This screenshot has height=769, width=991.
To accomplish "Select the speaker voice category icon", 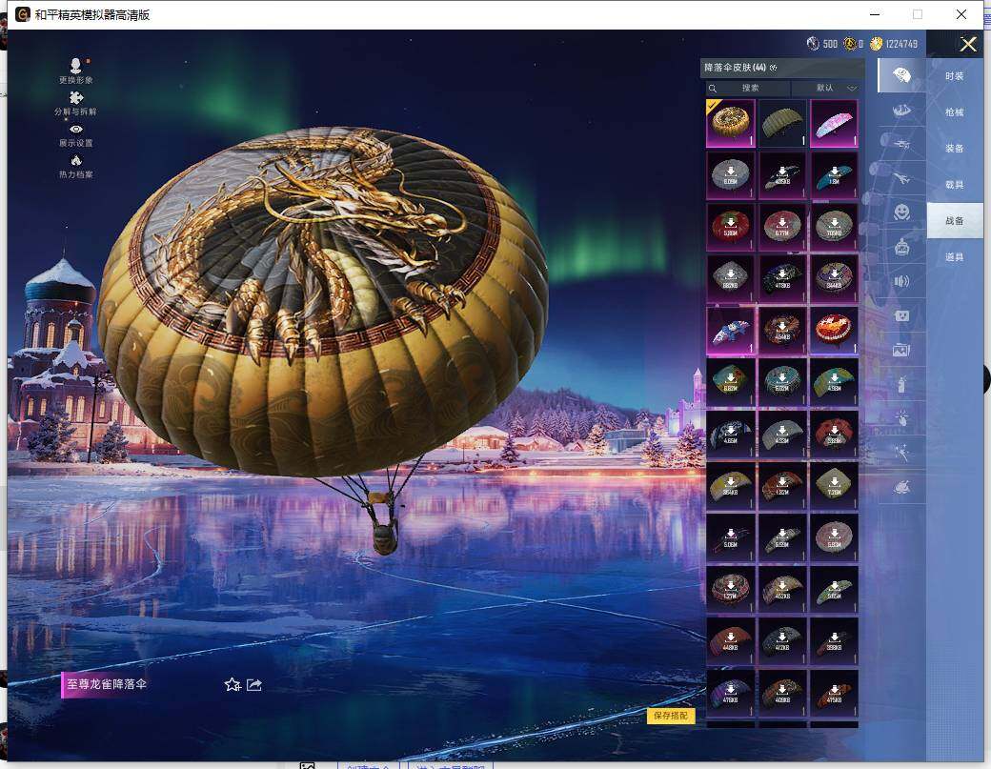I will [901, 280].
